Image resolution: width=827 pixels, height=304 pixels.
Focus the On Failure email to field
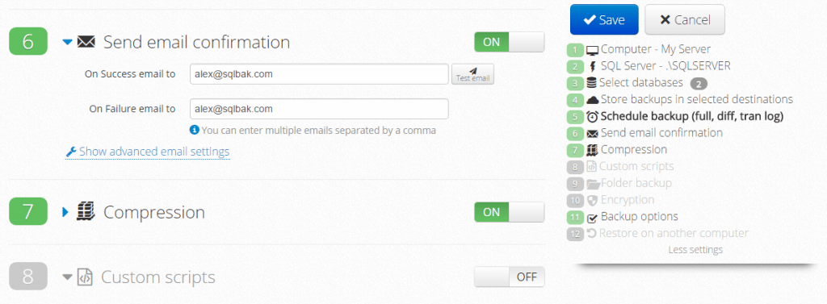tap(319, 109)
